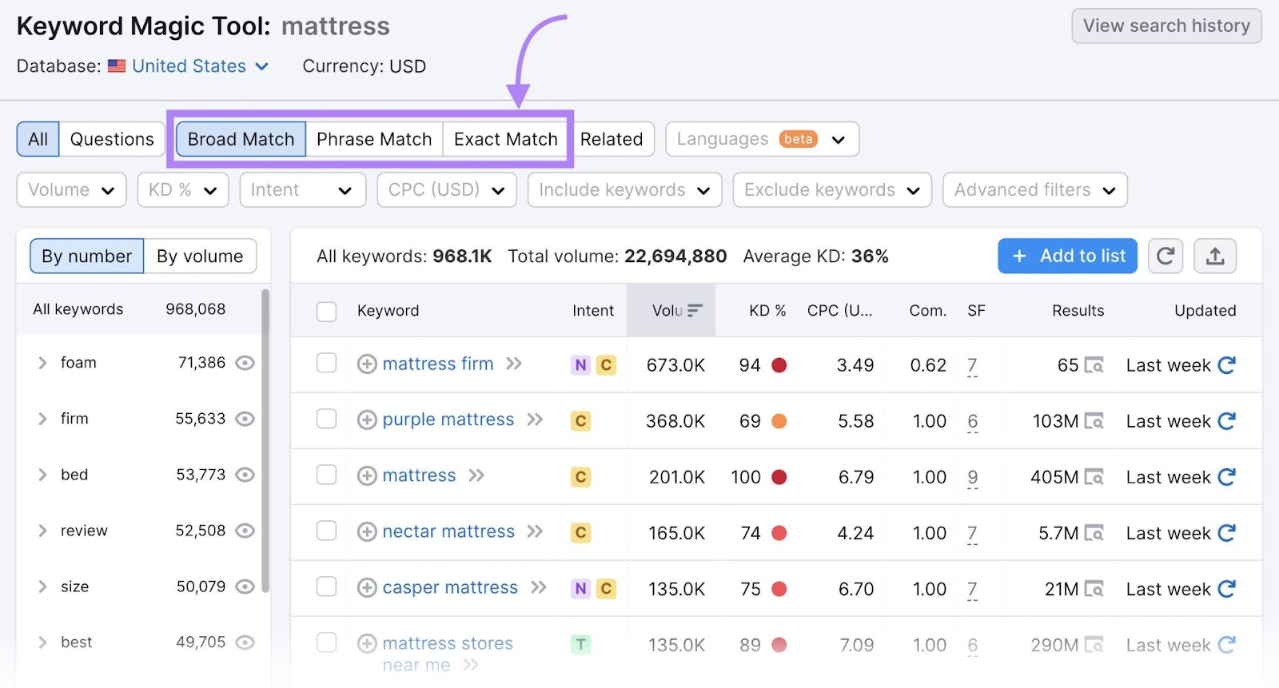Click the Add to list button
The height and width of the screenshot is (688, 1279).
pyautogui.click(x=1067, y=257)
